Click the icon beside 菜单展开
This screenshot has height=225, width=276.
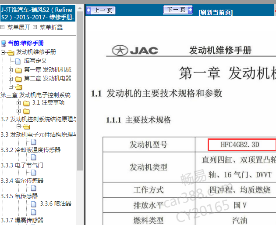(3, 27)
